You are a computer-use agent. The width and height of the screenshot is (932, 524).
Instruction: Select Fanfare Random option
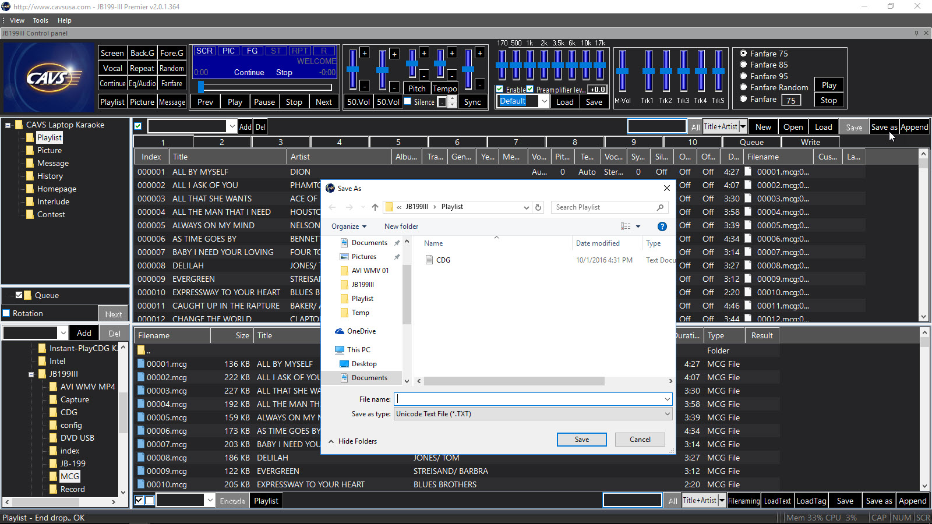(x=743, y=87)
